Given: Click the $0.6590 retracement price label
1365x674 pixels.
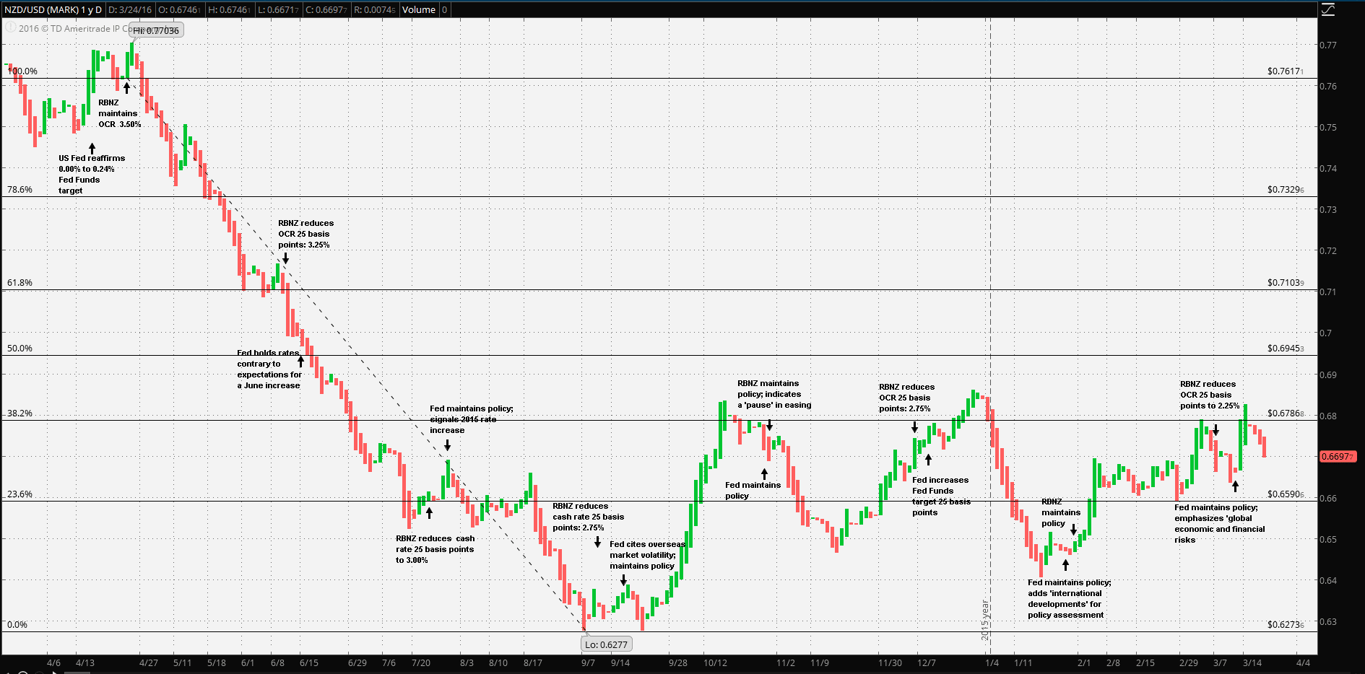Looking at the screenshot, I should [x=1286, y=494].
